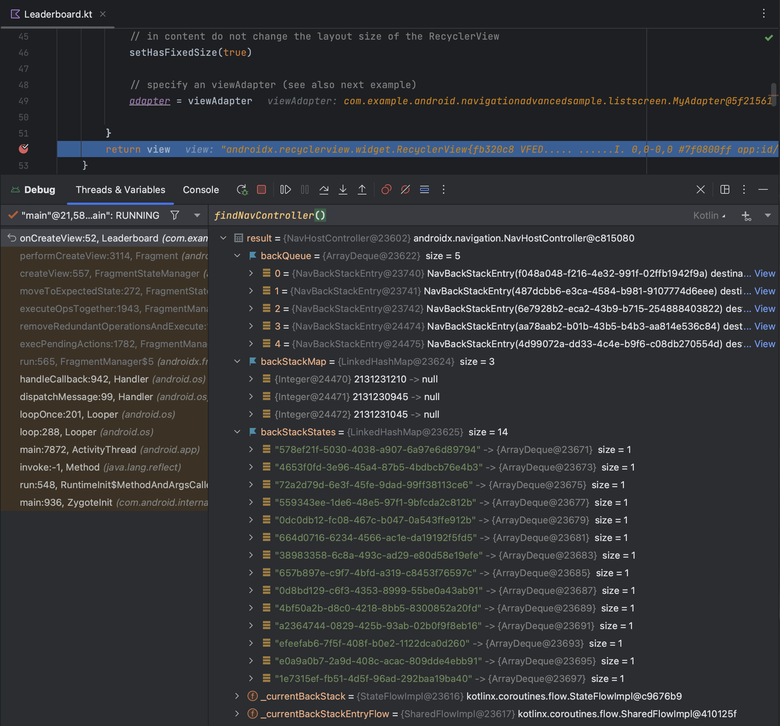Open the Kotlin language selector
This screenshot has width=780, height=726.
click(709, 215)
